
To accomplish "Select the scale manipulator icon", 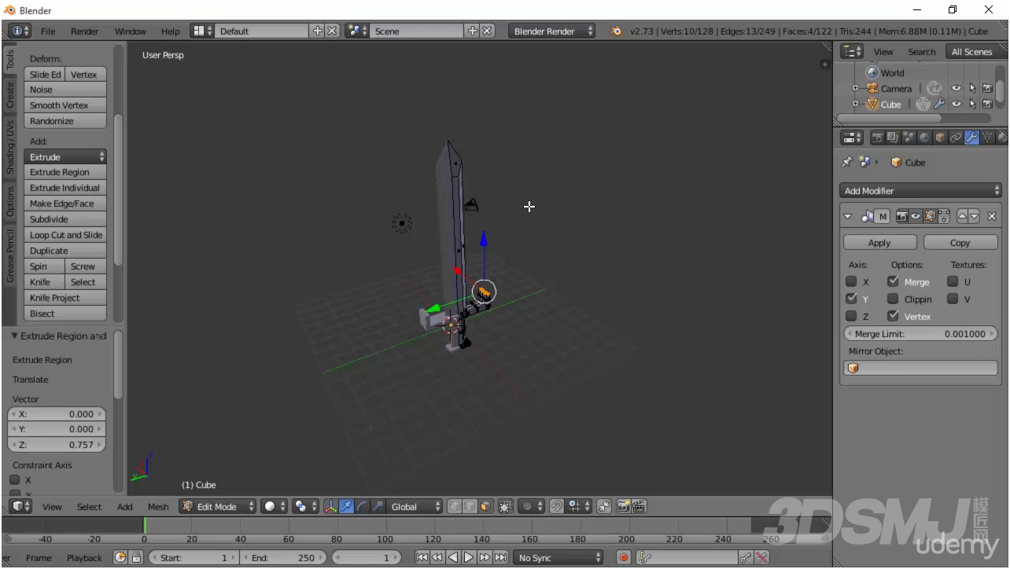I will pyautogui.click(x=378, y=506).
